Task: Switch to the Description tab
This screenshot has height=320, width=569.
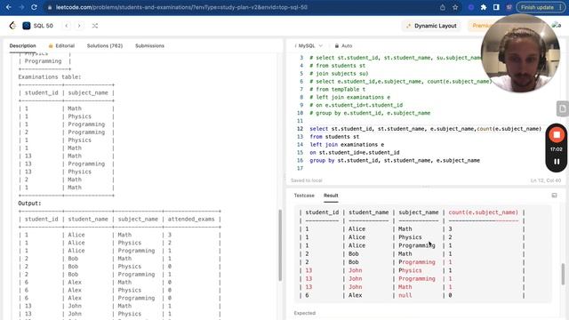Action: point(22,45)
